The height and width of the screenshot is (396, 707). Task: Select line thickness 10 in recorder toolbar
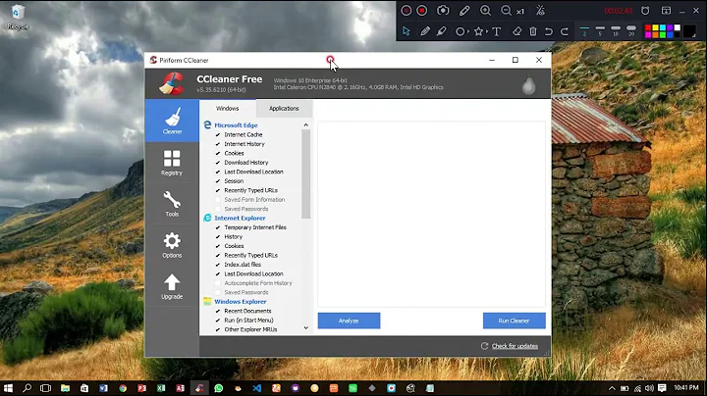pyautogui.click(x=616, y=31)
